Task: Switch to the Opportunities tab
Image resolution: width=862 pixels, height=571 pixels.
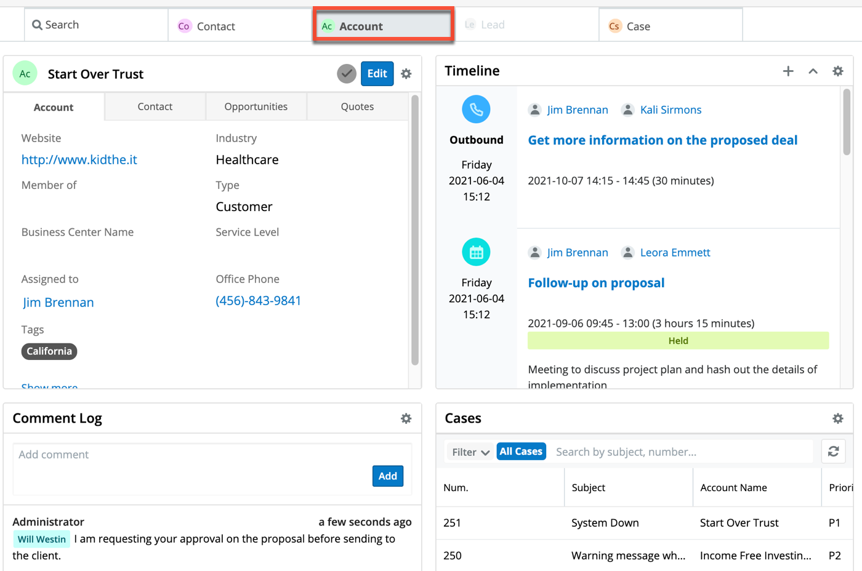Action: point(256,106)
